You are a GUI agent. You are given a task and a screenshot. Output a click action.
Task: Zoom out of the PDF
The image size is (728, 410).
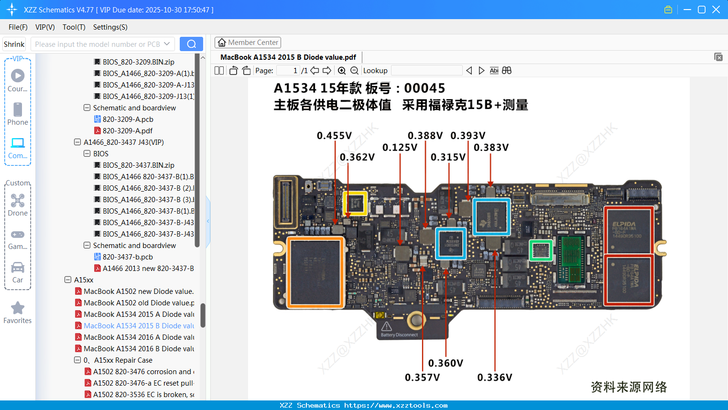point(354,71)
